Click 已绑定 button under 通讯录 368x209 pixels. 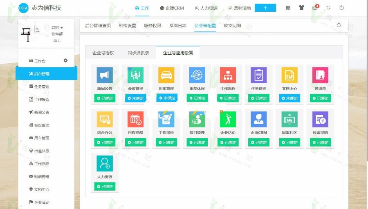click(320, 98)
